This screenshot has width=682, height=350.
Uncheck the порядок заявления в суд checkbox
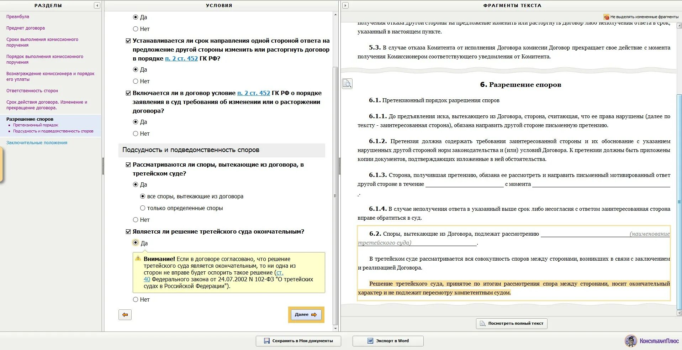pos(128,93)
